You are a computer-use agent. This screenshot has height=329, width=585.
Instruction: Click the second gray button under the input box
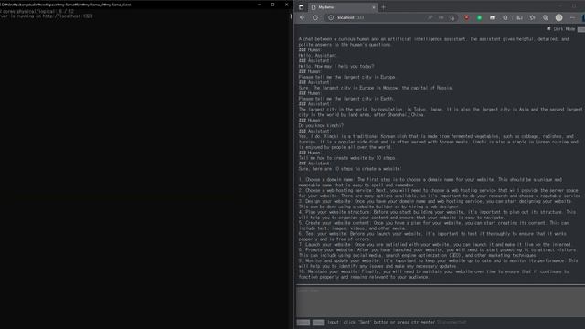click(318, 323)
